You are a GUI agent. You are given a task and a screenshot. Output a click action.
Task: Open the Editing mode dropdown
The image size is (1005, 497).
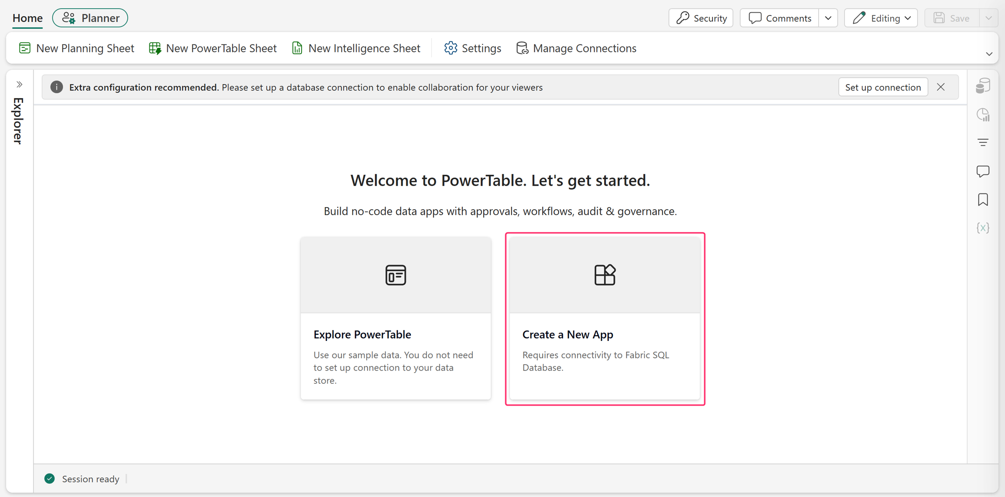881,18
